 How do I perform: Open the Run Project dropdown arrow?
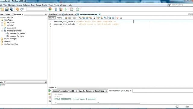[68, 9]
